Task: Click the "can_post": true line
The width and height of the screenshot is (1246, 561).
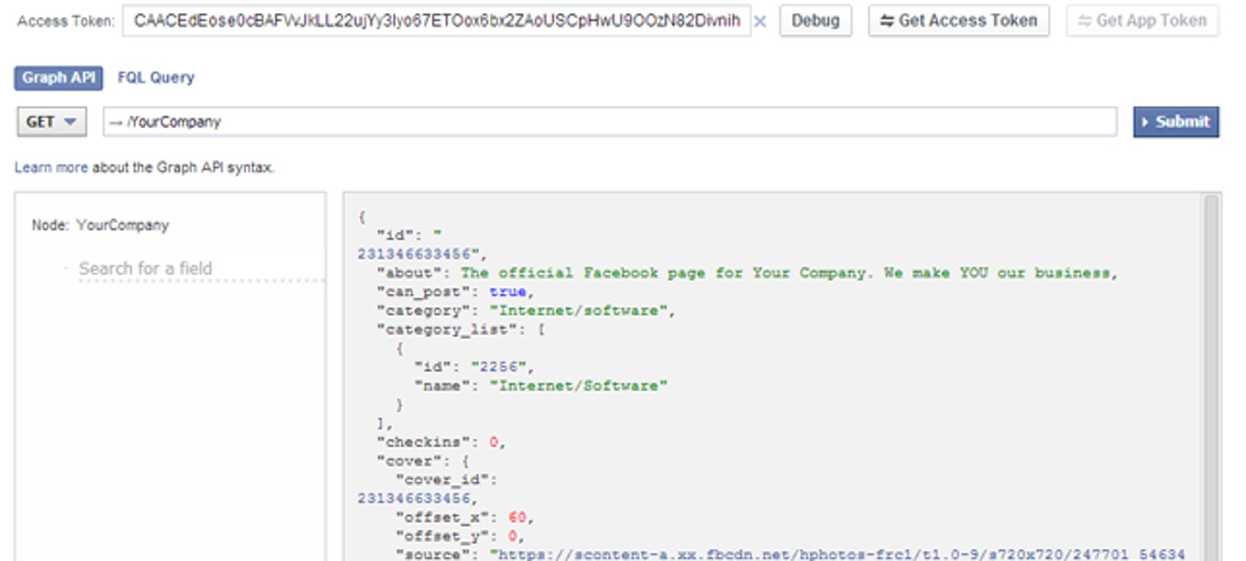Action: point(456,292)
